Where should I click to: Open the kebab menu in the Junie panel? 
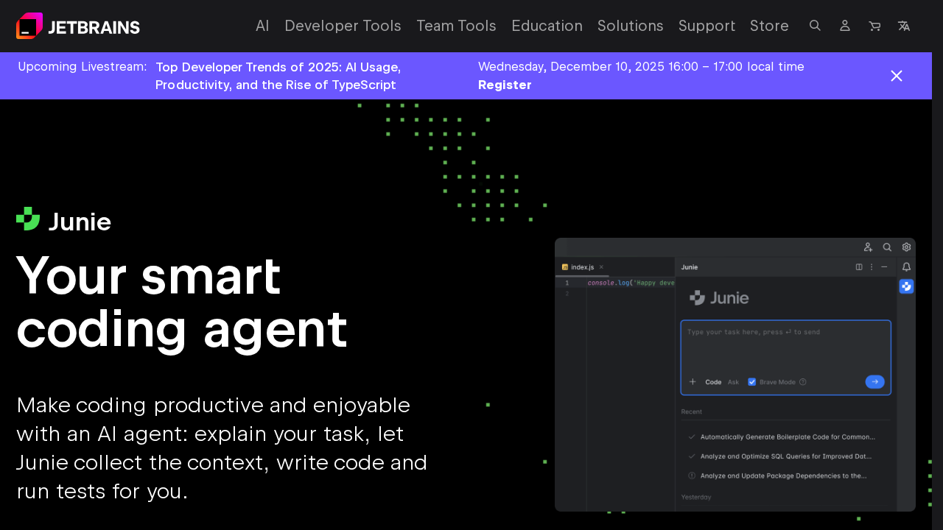click(x=872, y=266)
